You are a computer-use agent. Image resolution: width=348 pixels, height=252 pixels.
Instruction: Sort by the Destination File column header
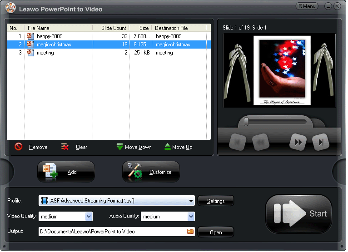[179, 28]
